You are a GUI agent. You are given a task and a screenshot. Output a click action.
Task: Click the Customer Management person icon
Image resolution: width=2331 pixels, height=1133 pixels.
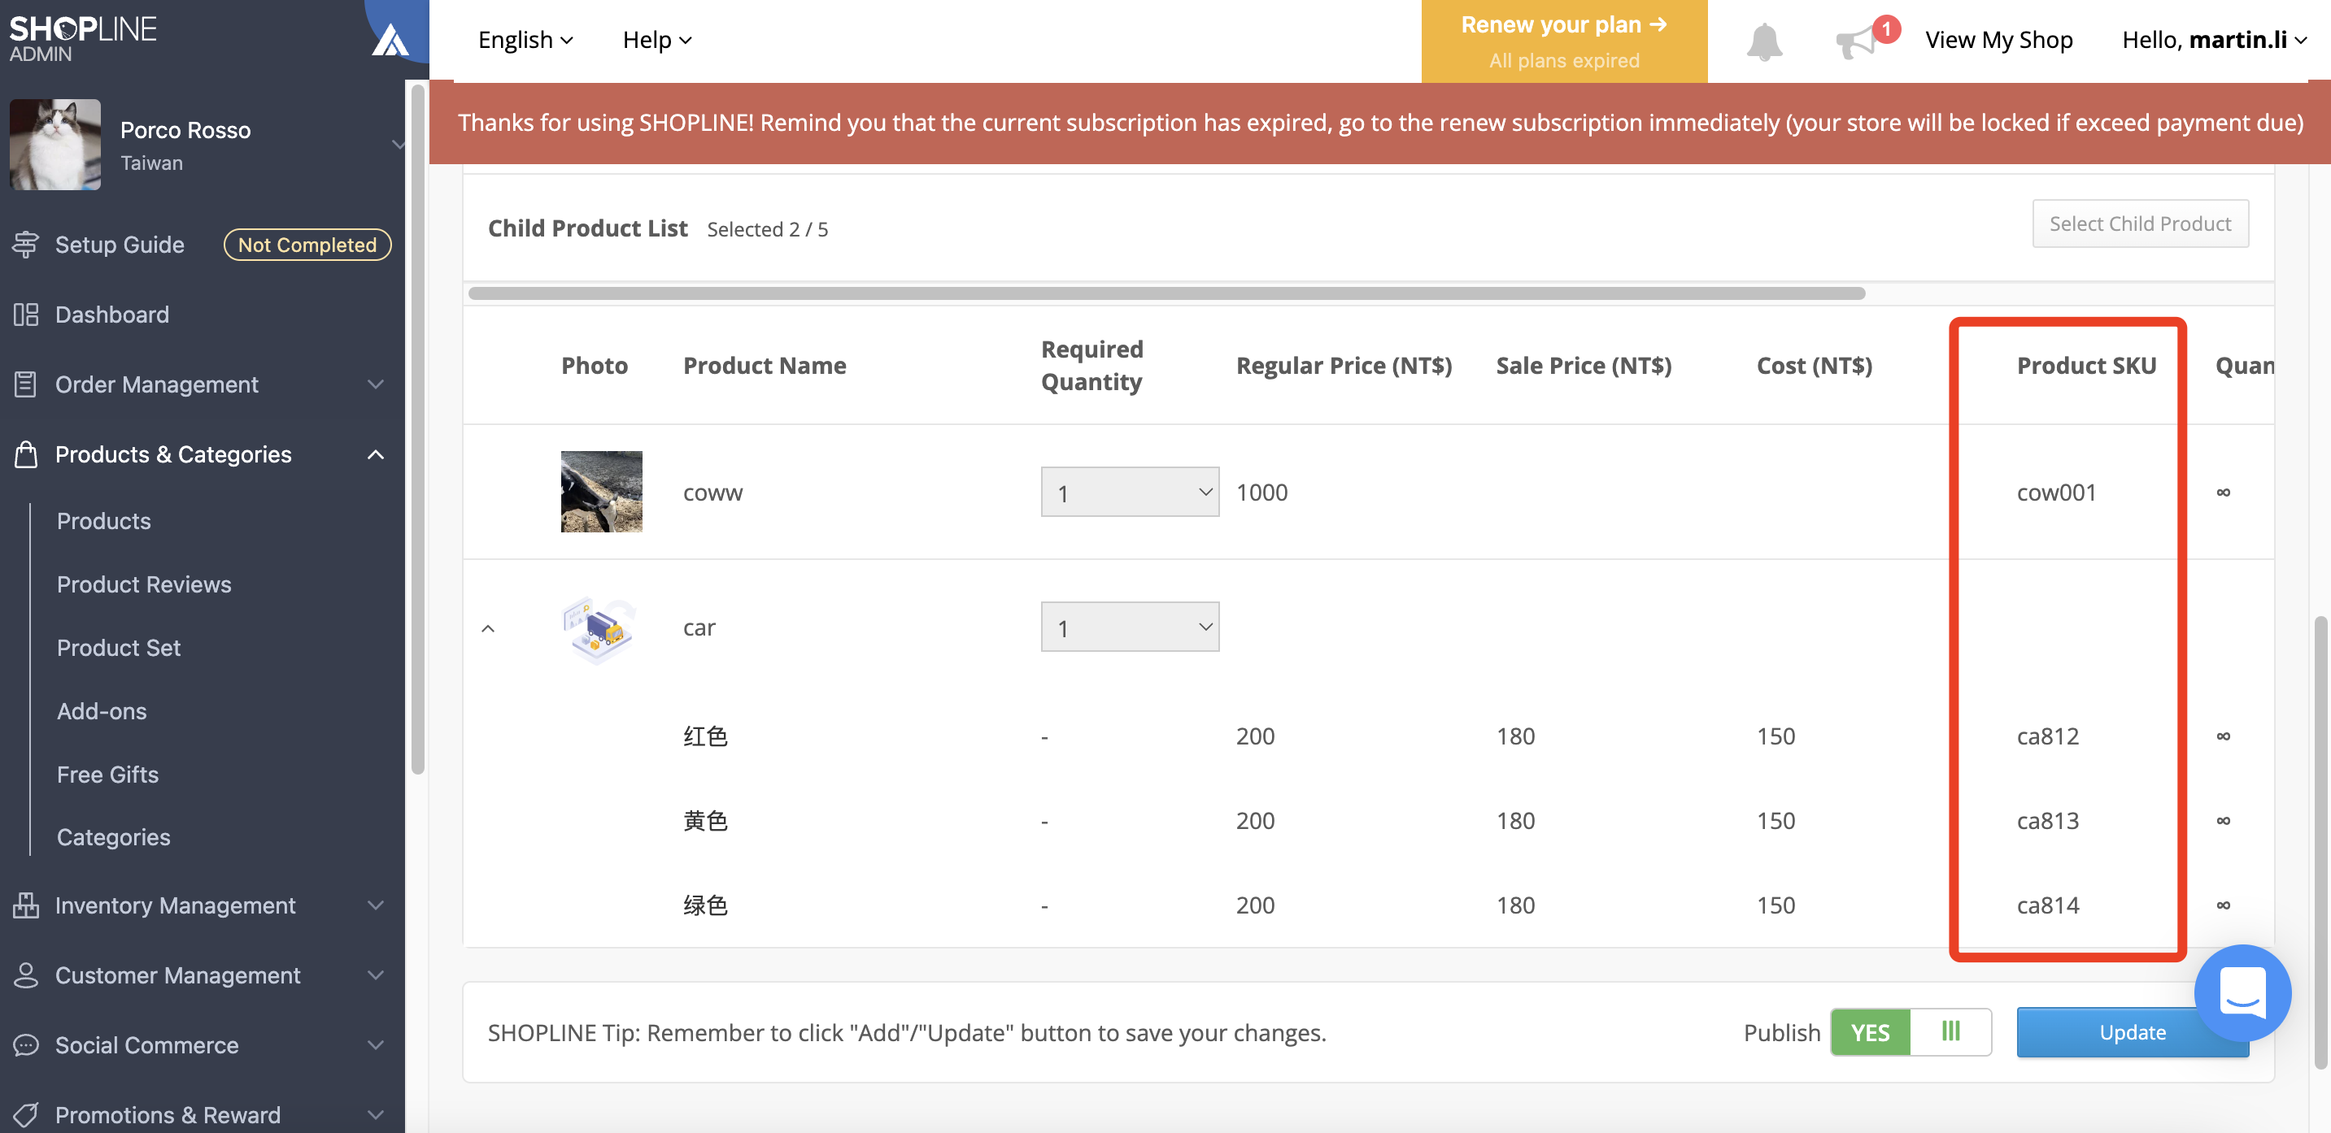(25, 975)
